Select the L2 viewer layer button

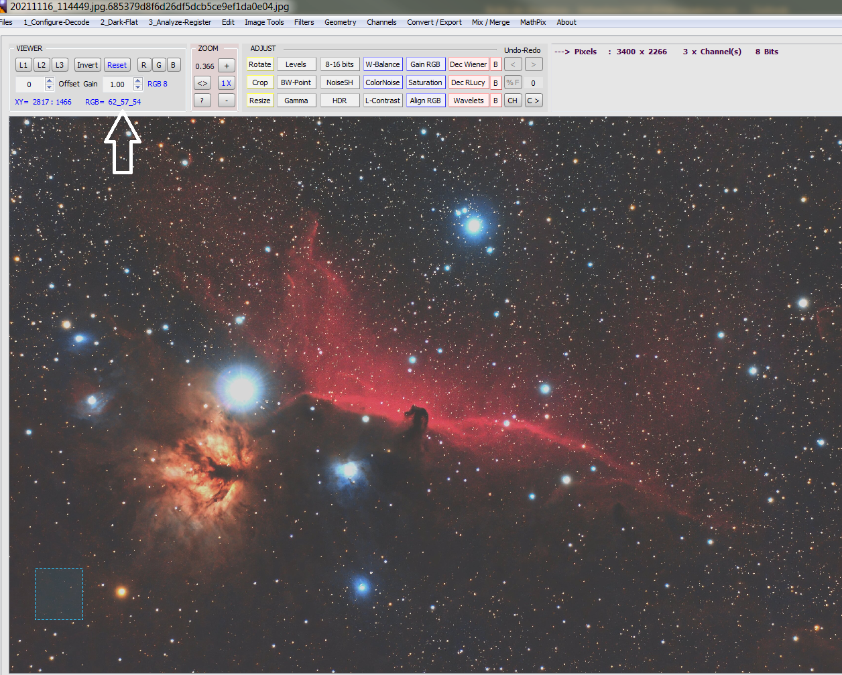42,65
